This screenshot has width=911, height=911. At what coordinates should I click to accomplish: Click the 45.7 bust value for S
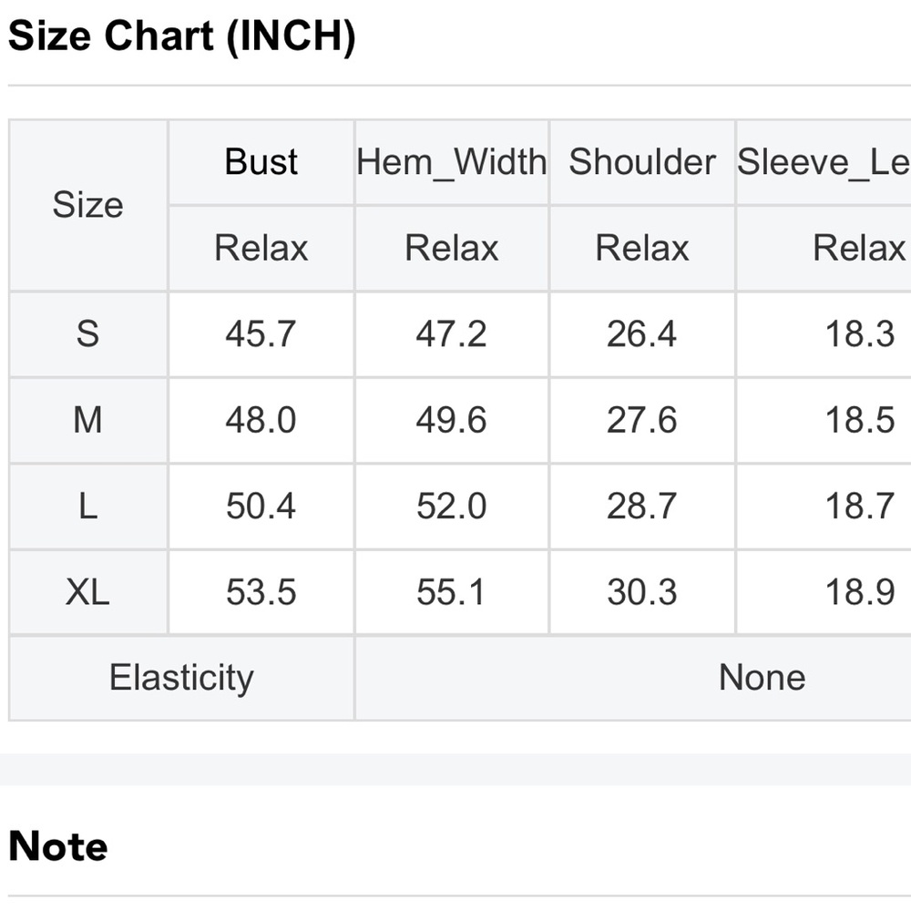(x=261, y=334)
